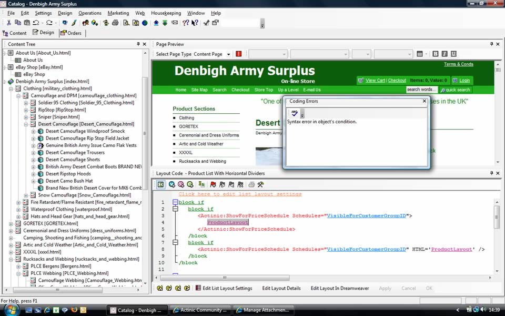Click 'Click here to edit list layout settings' link

(x=240, y=194)
